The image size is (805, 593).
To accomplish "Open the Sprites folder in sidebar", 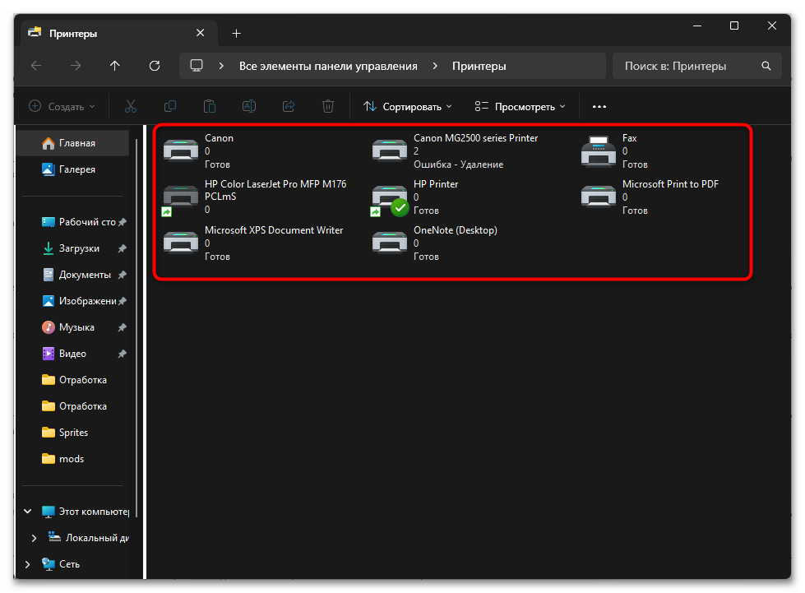I will click(73, 433).
